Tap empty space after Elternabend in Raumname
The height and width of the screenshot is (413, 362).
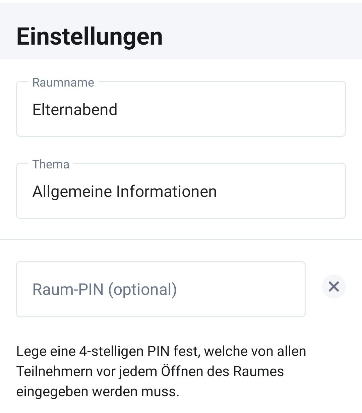coord(231,109)
